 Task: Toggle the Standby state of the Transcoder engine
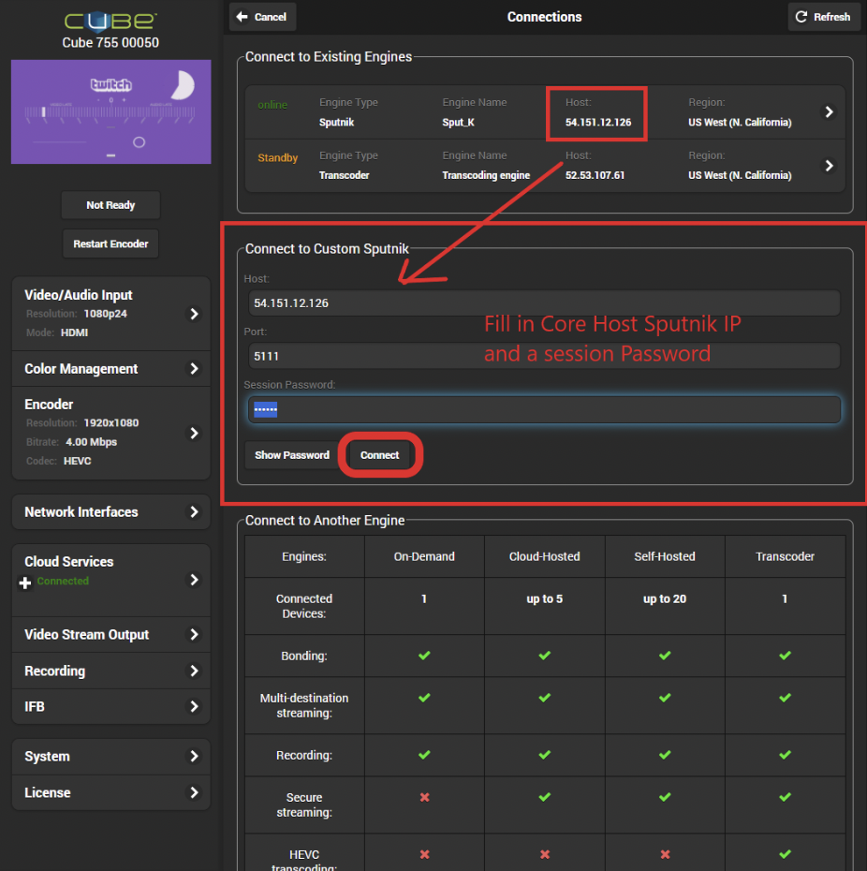tap(278, 158)
